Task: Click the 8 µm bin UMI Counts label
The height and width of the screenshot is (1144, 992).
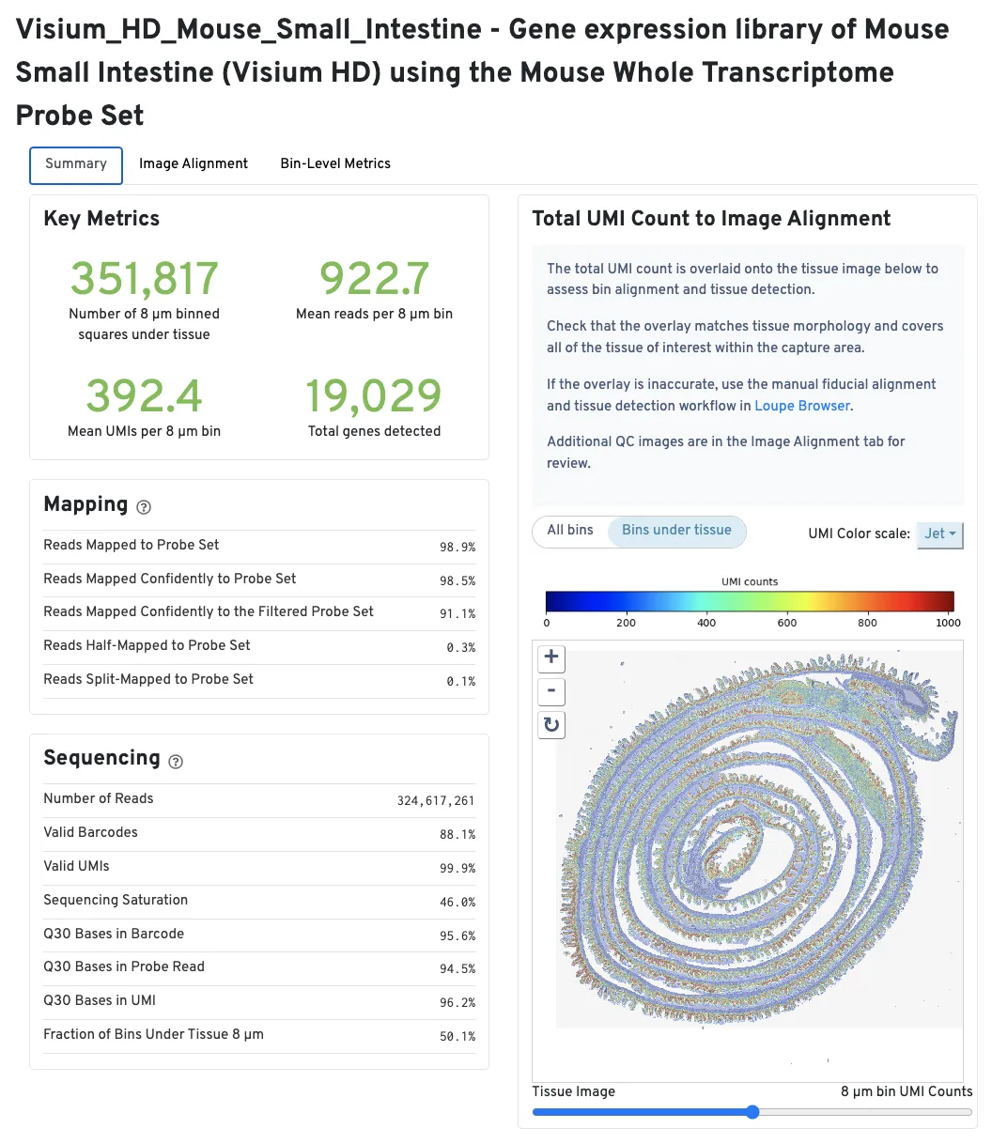Action: [907, 1091]
